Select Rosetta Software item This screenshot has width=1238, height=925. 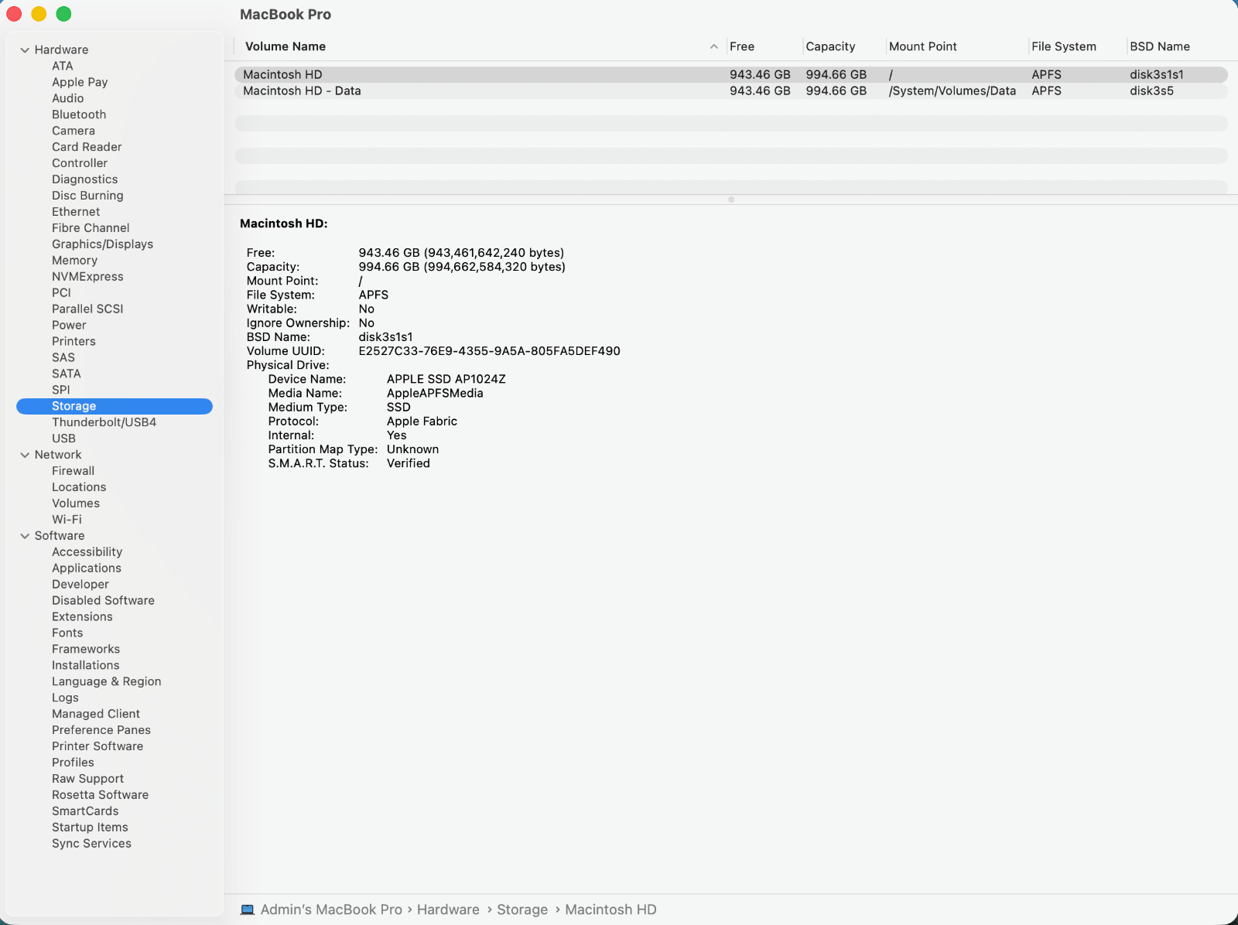click(100, 797)
